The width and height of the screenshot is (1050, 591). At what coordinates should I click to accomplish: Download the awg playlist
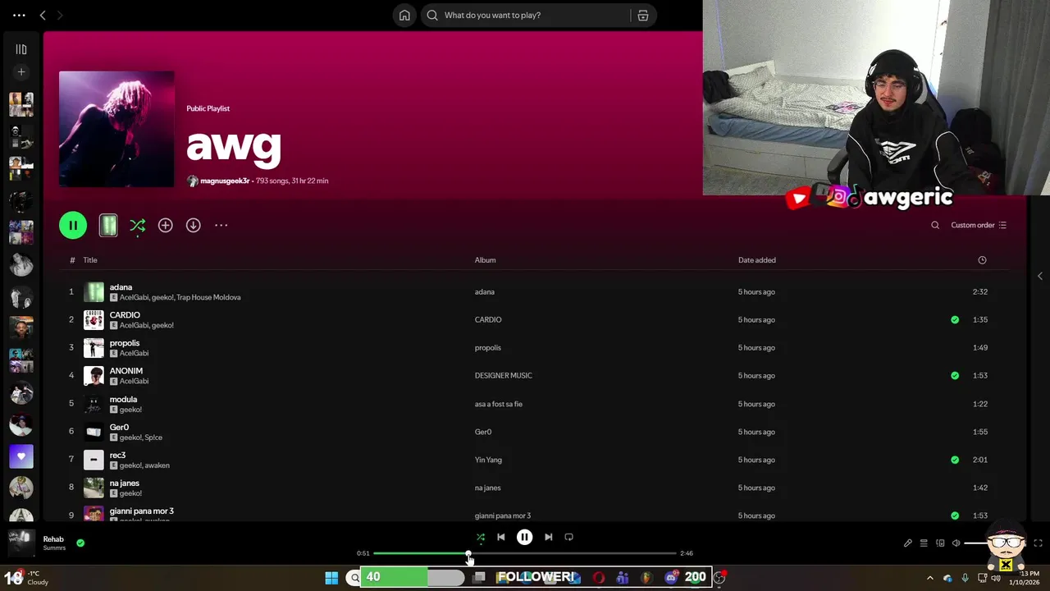point(193,225)
